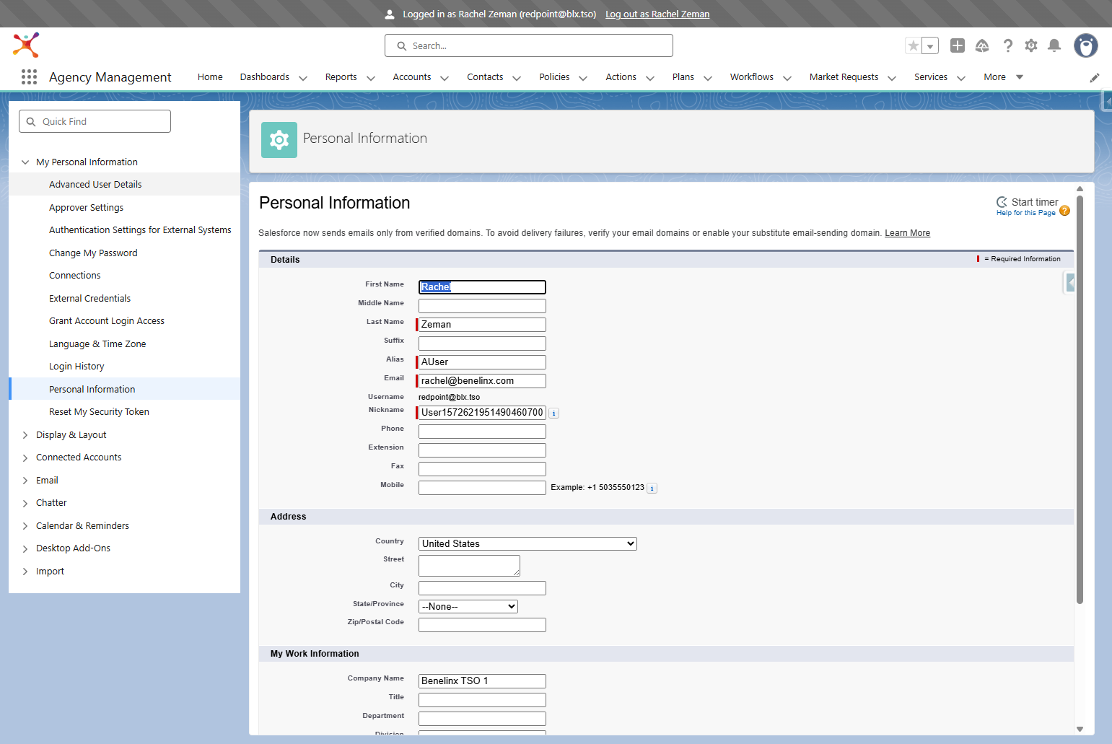Open the Policies tab

click(554, 77)
